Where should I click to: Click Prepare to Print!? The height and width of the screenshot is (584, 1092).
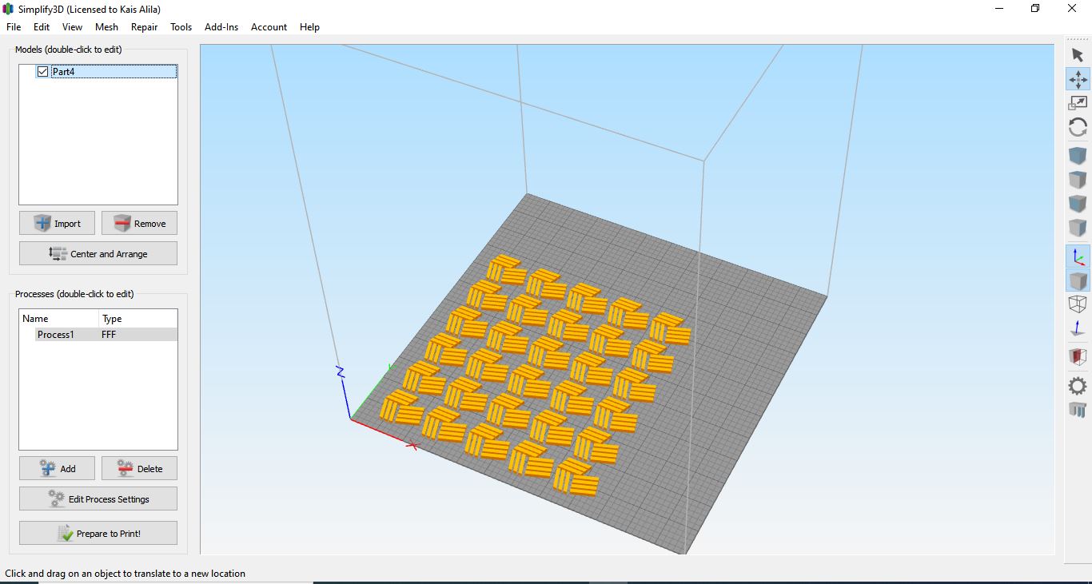98,533
